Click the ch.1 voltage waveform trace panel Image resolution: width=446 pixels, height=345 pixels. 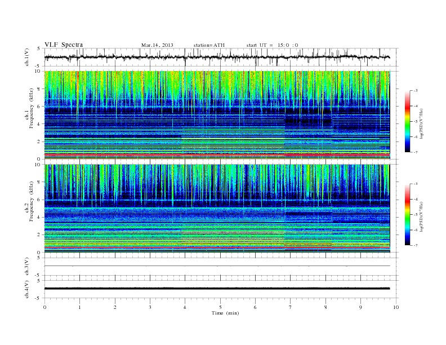221,57
